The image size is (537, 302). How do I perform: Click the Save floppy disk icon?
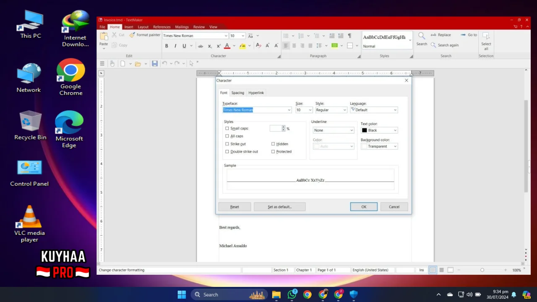pyautogui.click(x=155, y=63)
